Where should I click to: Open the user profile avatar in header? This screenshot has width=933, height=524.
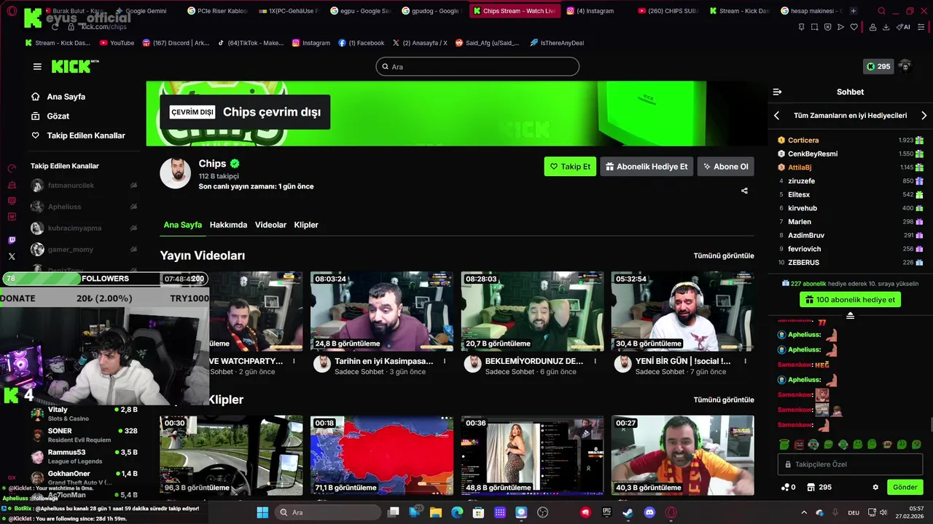click(x=905, y=66)
